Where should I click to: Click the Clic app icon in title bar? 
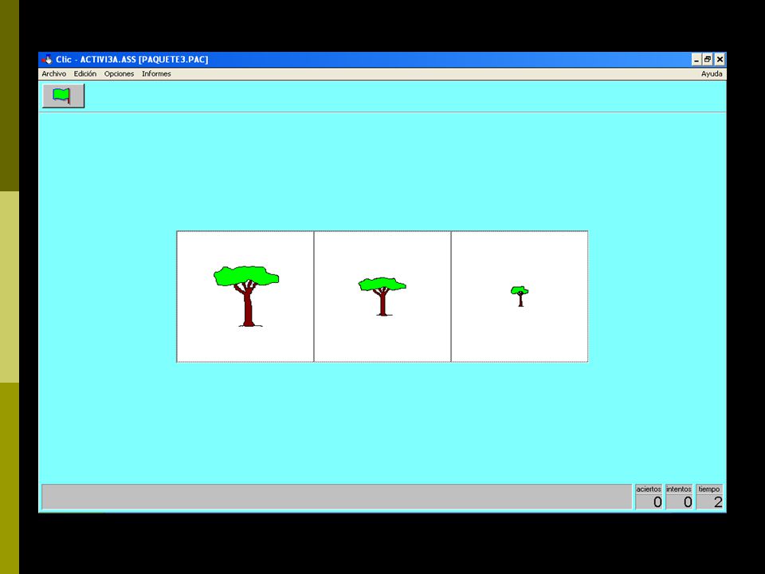coord(47,60)
